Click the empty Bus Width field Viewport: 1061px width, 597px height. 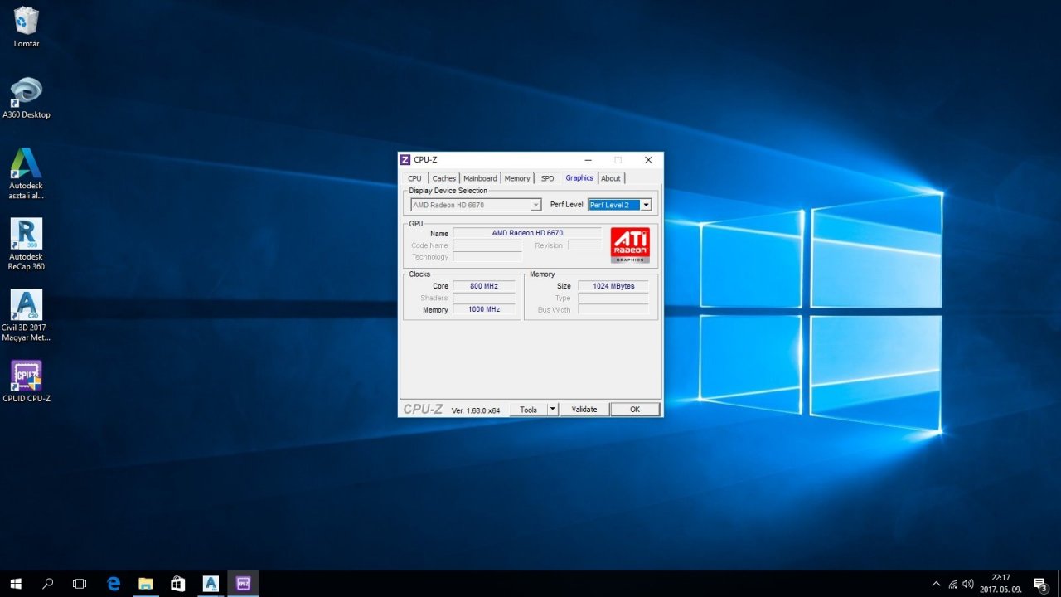(613, 309)
